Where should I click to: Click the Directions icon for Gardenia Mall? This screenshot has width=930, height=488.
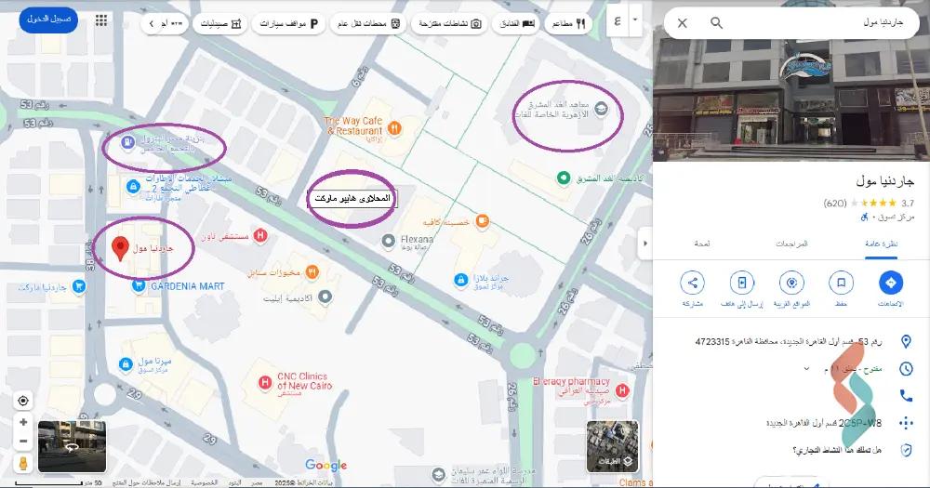(x=890, y=284)
